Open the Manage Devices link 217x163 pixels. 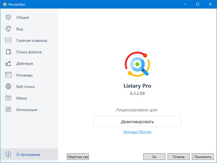pyautogui.click(x=137, y=132)
